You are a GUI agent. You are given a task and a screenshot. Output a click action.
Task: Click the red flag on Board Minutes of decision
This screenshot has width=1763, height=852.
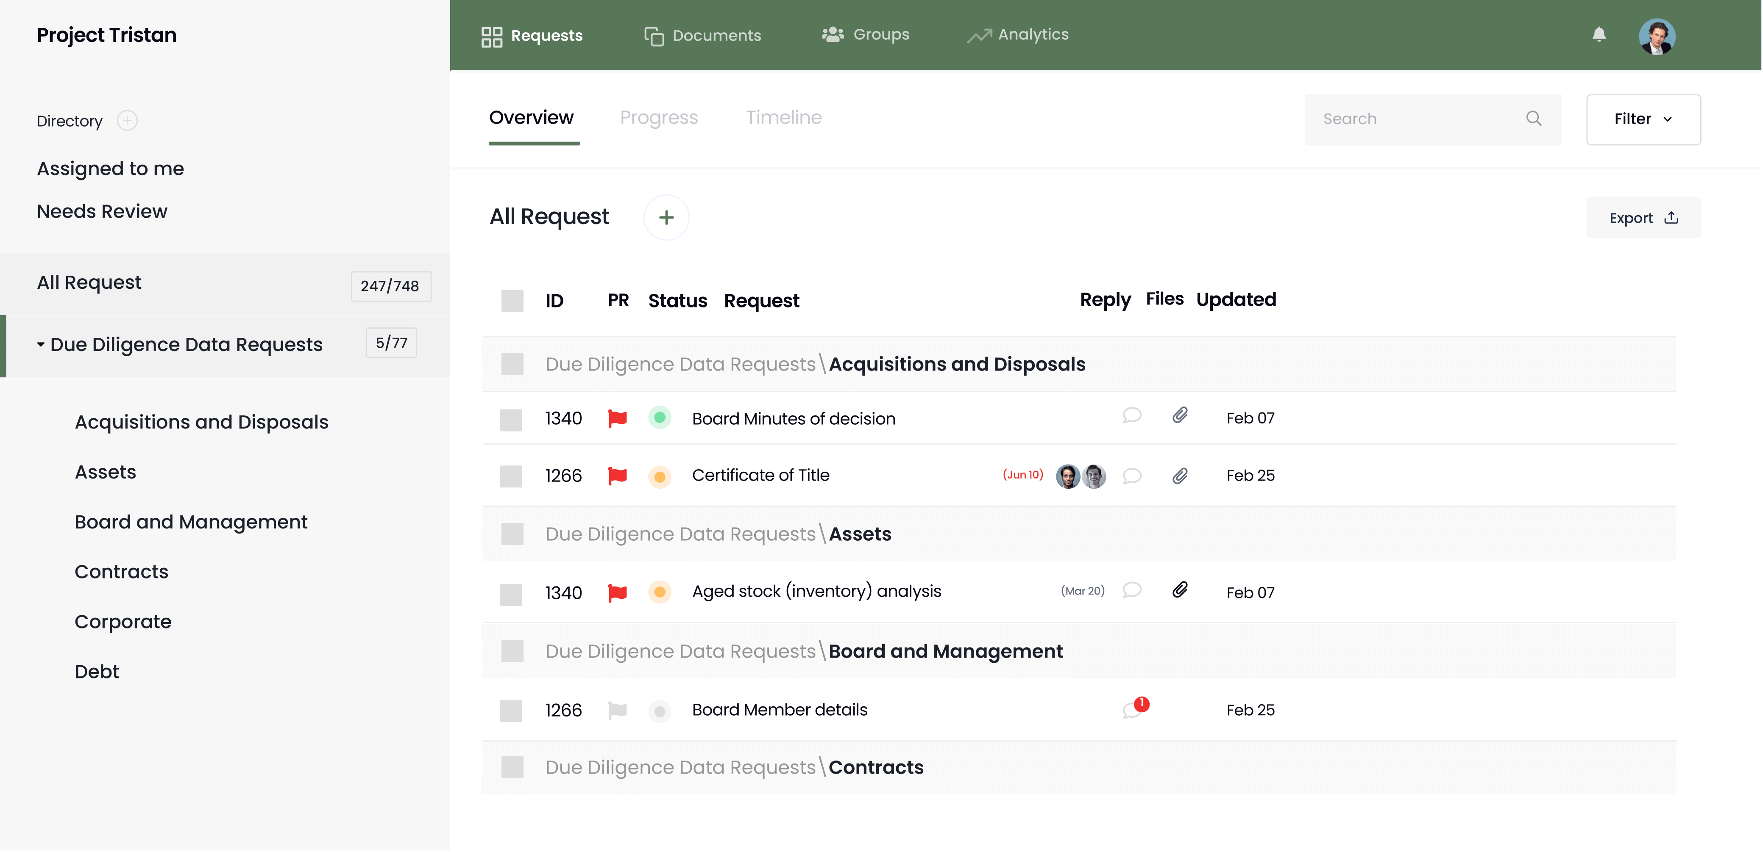point(617,418)
